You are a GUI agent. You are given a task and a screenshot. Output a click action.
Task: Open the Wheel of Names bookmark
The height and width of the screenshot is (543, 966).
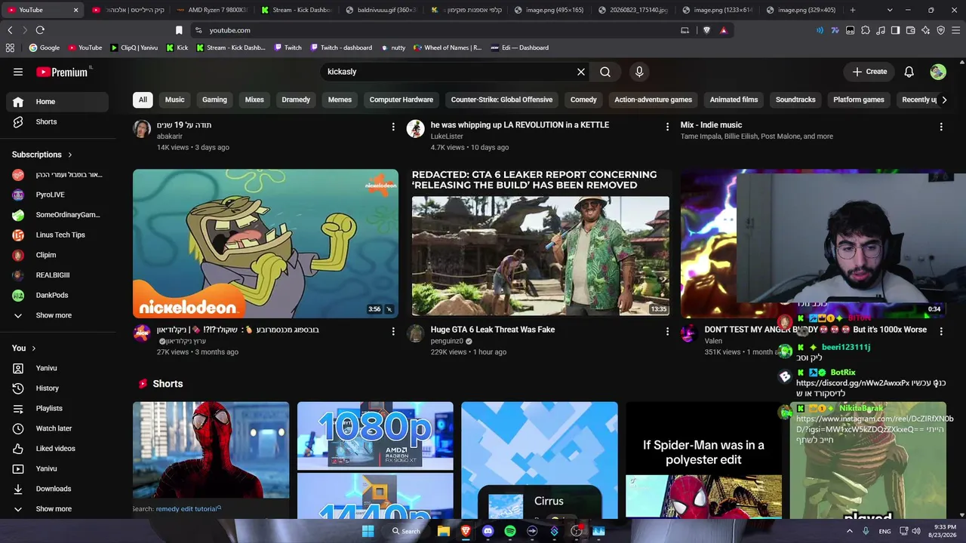click(x=448, y=48)
